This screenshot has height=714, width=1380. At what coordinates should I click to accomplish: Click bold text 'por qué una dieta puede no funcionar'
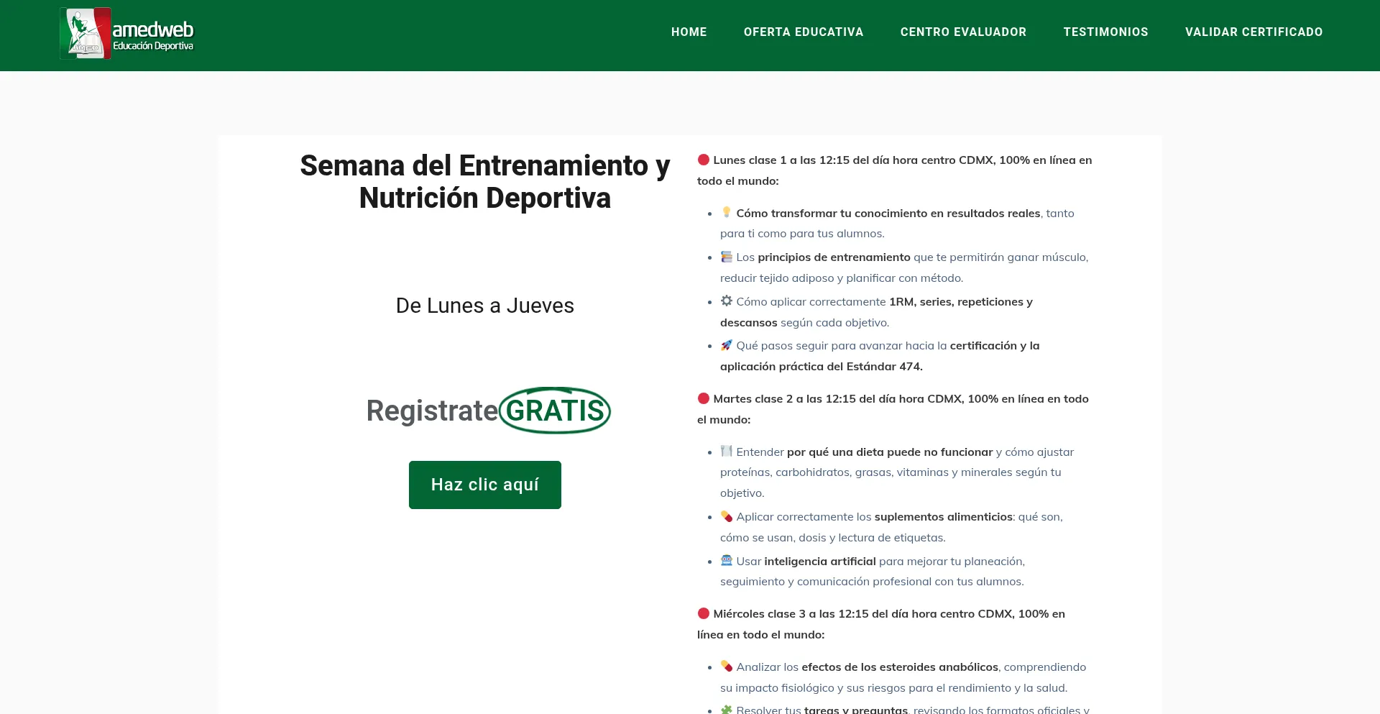click(890, 452)
